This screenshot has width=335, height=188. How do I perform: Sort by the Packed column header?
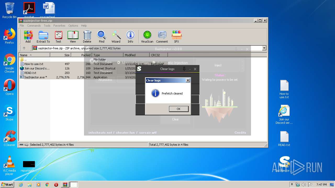click(x=81, y=55)
